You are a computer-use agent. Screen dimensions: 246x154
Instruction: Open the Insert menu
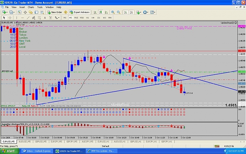point(22,7)
